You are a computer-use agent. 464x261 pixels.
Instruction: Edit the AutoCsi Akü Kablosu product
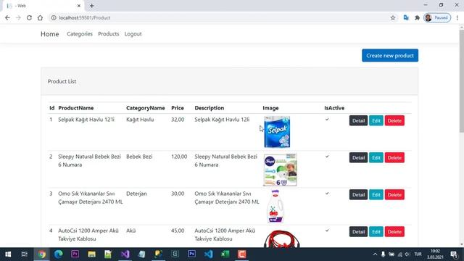[376, 232]
